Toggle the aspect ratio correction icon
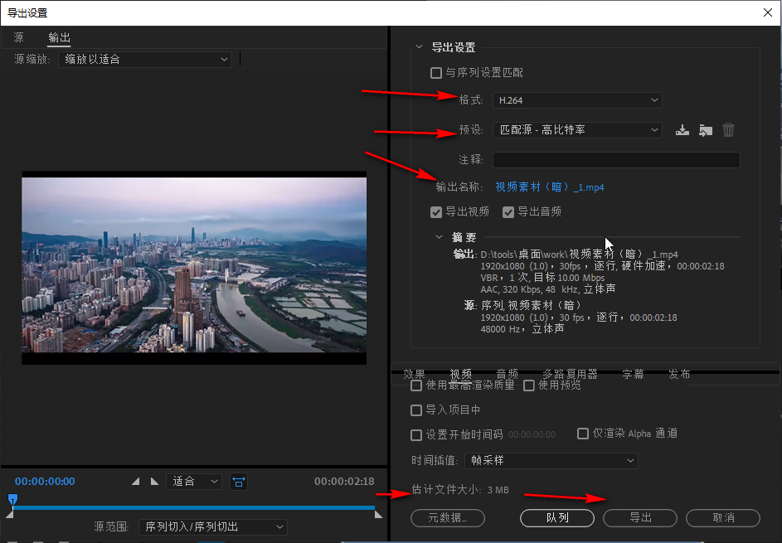Viewport: 782px width, 543px height. point(239,482)
